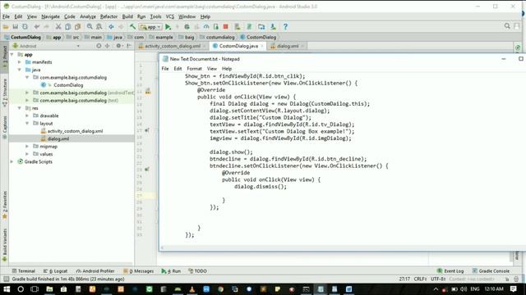
Task: Open the Structure side panel tab
Action: [5, 93]
